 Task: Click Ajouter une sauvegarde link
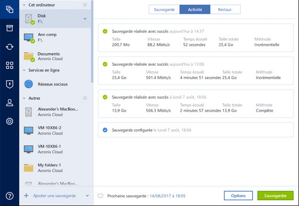[55, 195]
